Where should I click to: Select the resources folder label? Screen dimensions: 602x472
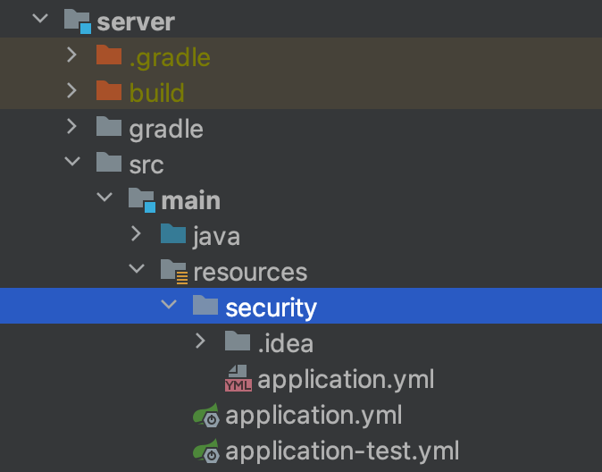250,273
